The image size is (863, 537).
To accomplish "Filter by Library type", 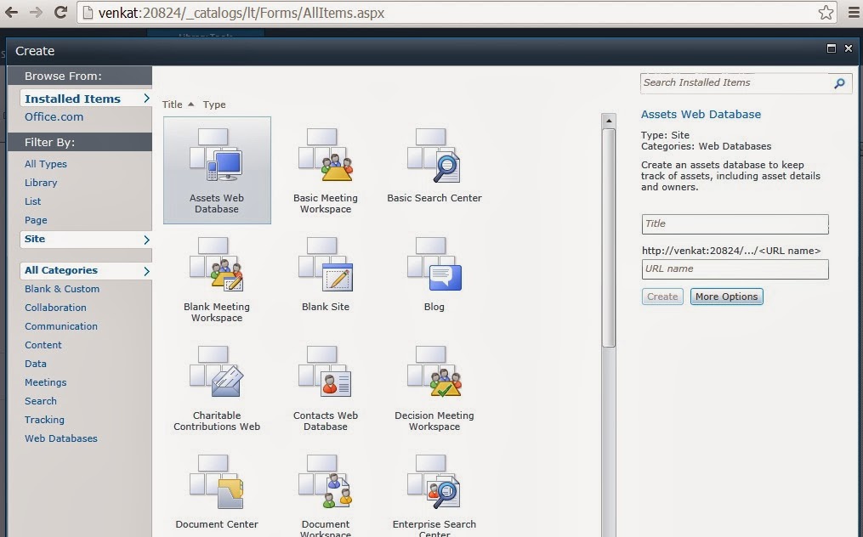I will point(41,183).
